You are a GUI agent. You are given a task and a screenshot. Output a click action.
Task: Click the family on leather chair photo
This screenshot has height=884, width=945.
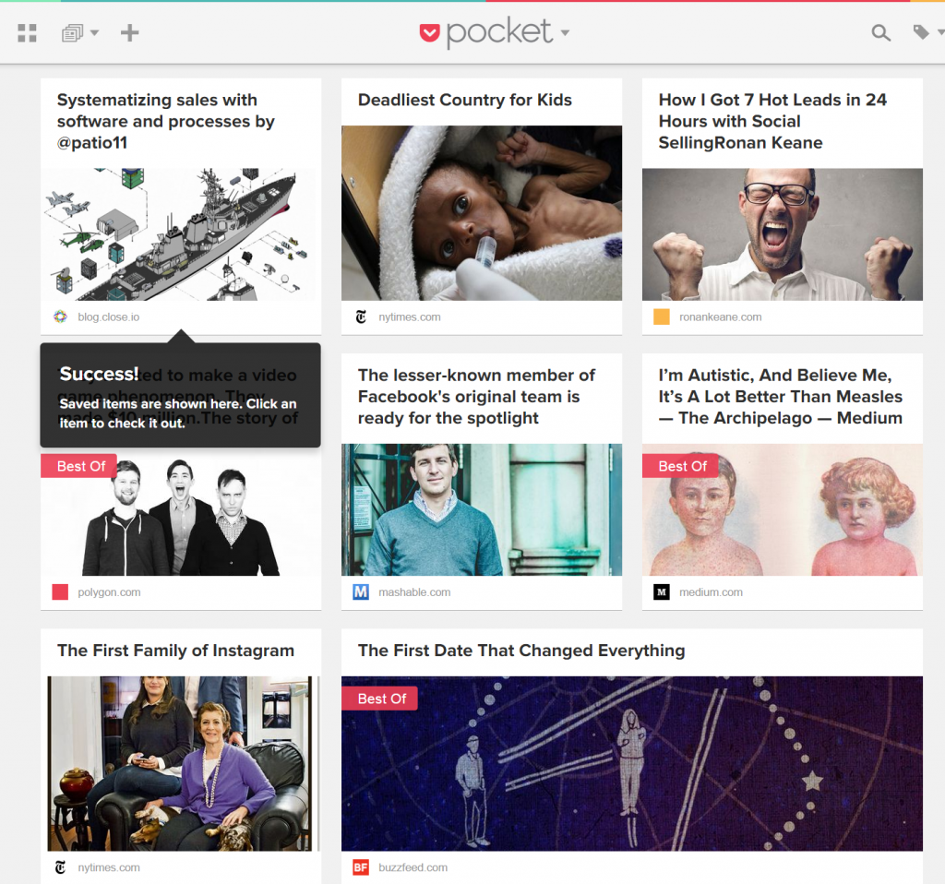[x=181, y=763]
